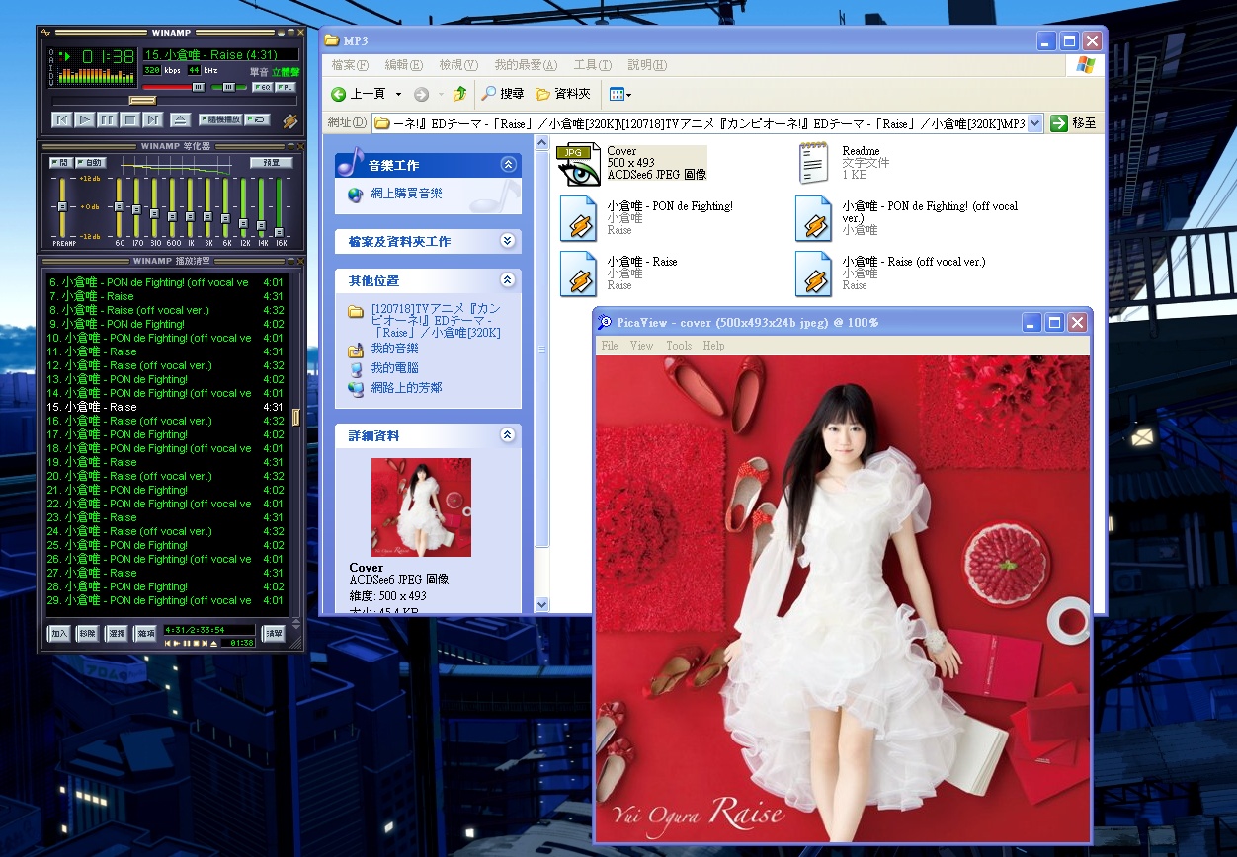Toggle repeat mode in Winamp
1237x857 pixels.
click(257, 119)
